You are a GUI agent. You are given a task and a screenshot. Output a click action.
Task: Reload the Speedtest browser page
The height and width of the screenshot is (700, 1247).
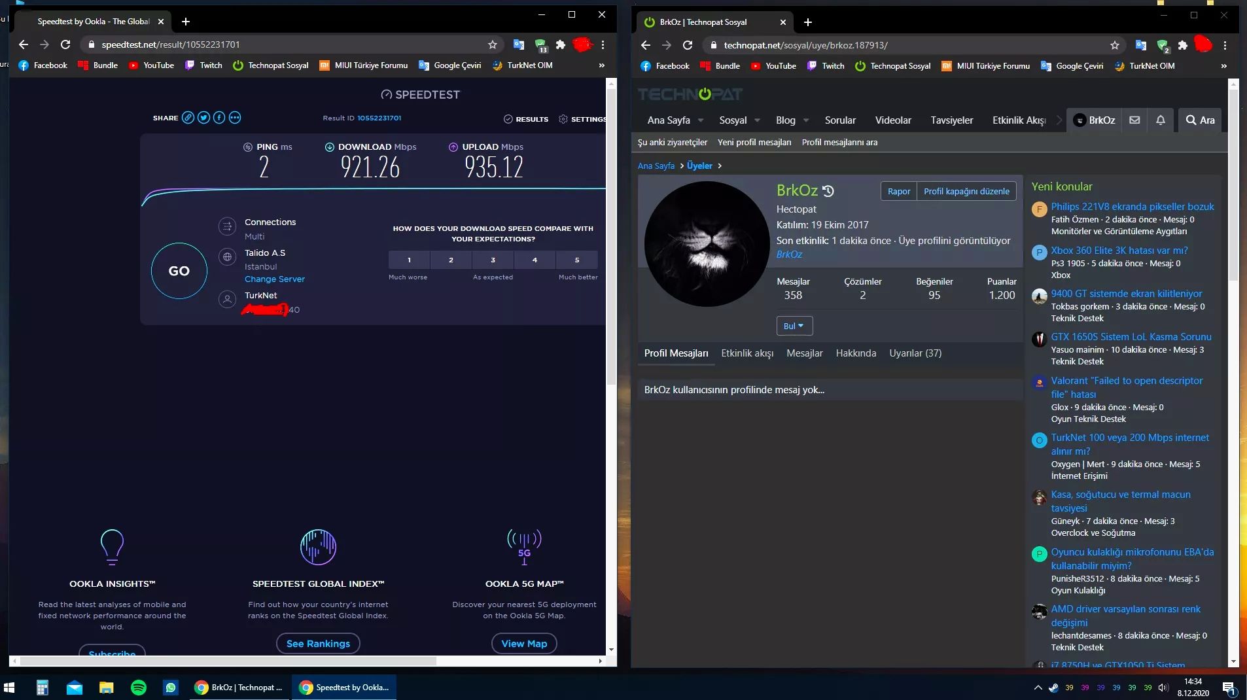[65, 44]
